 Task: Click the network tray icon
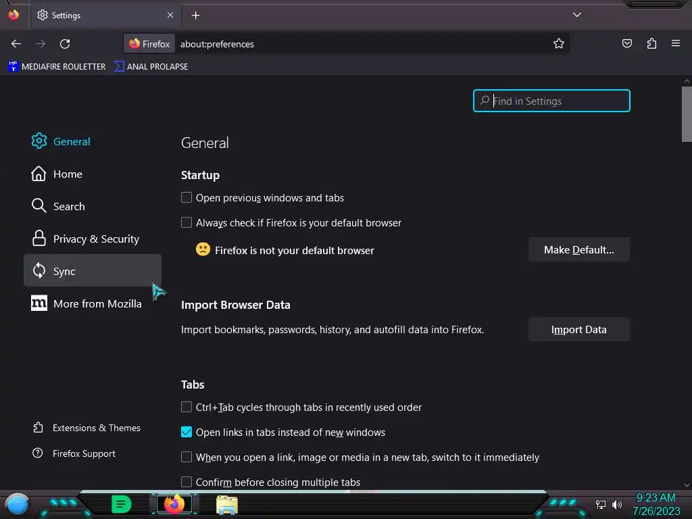click(x=601, y=504)
